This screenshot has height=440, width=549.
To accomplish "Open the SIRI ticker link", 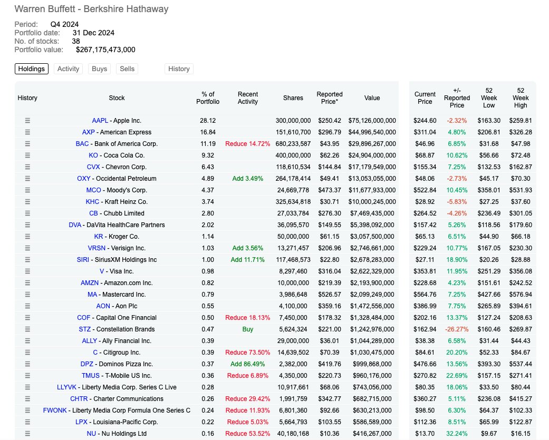I will pyautogui.click(x=83, y=260).
